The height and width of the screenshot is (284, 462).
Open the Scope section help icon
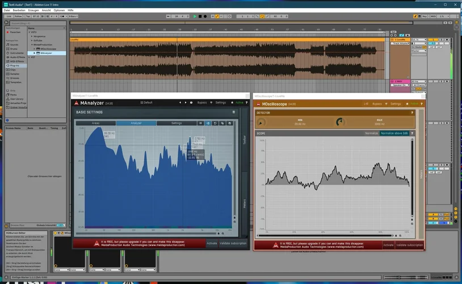412,133
